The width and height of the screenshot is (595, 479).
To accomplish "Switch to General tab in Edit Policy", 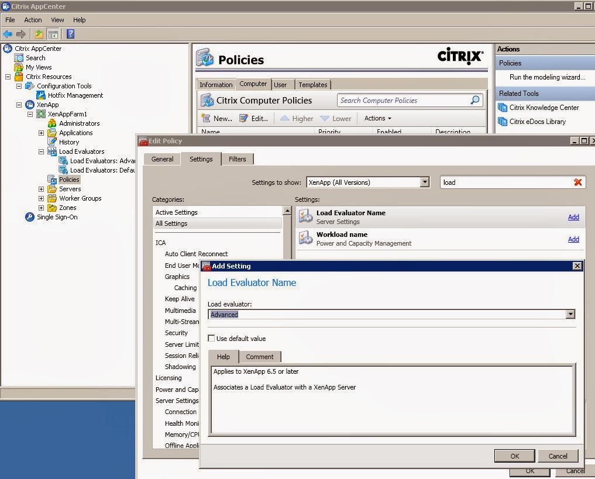I will tap(163, 159).
